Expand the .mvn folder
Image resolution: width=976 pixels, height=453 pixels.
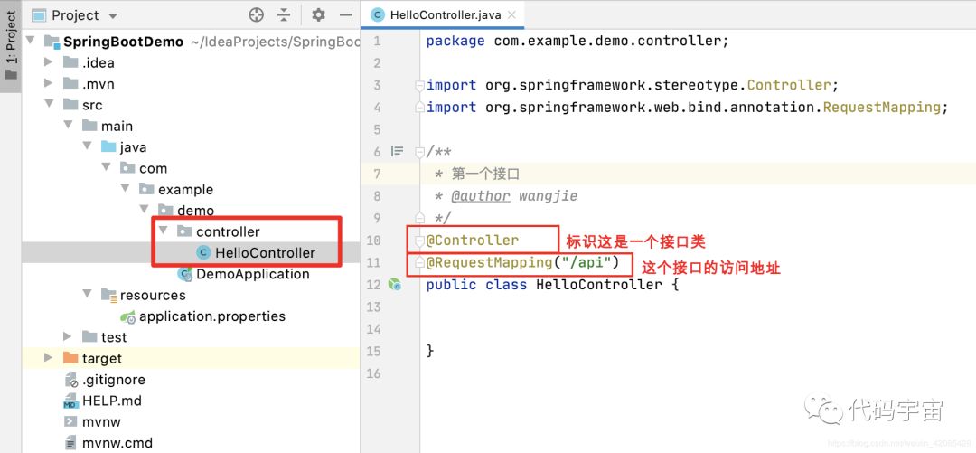49,83
